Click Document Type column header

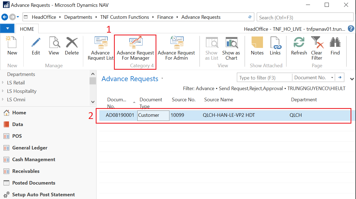click(151, 103)
